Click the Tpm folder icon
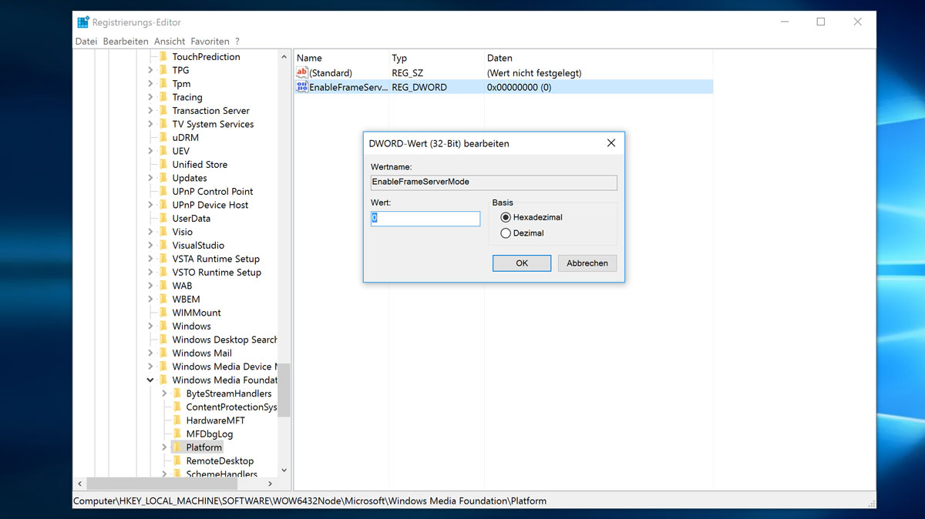925x519 pixels. coord(163,84)
